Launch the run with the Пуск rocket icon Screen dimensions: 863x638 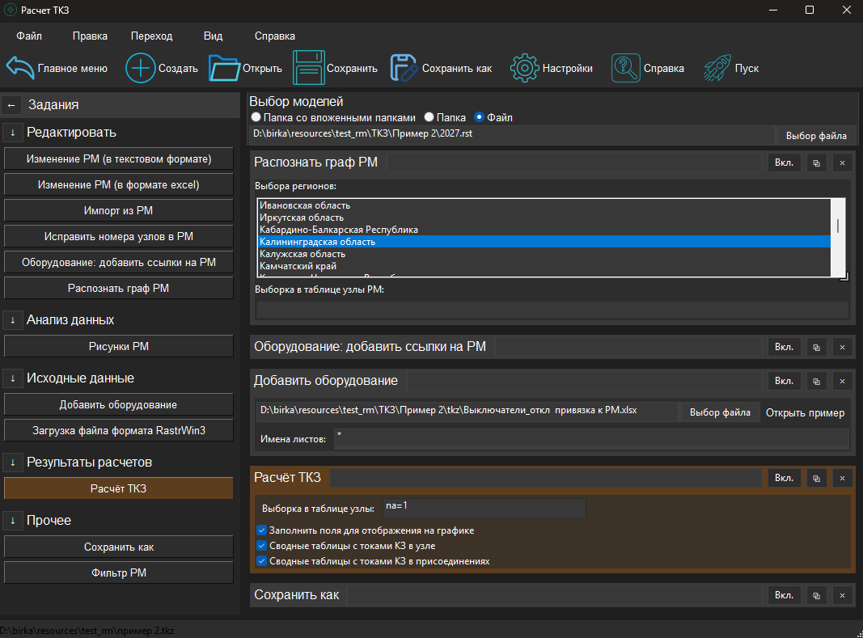(717, 68)
